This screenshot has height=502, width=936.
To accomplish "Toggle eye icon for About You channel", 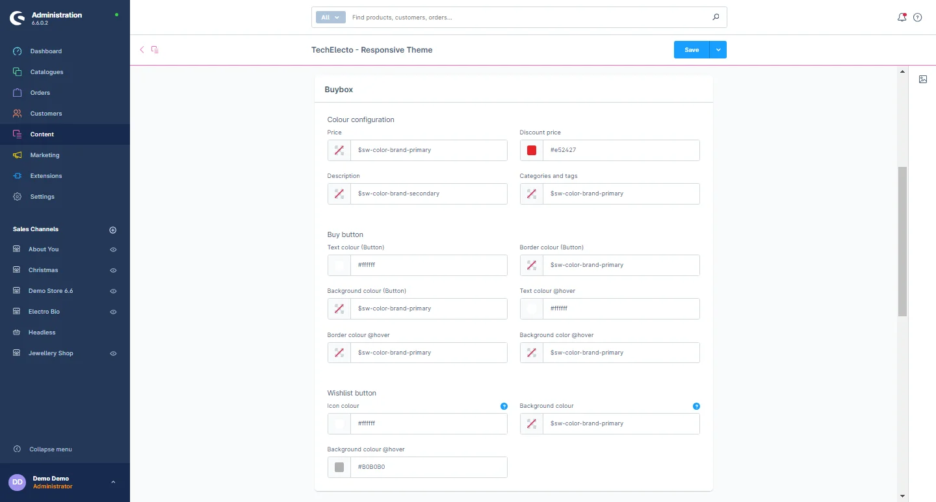I will click(113, 249).
